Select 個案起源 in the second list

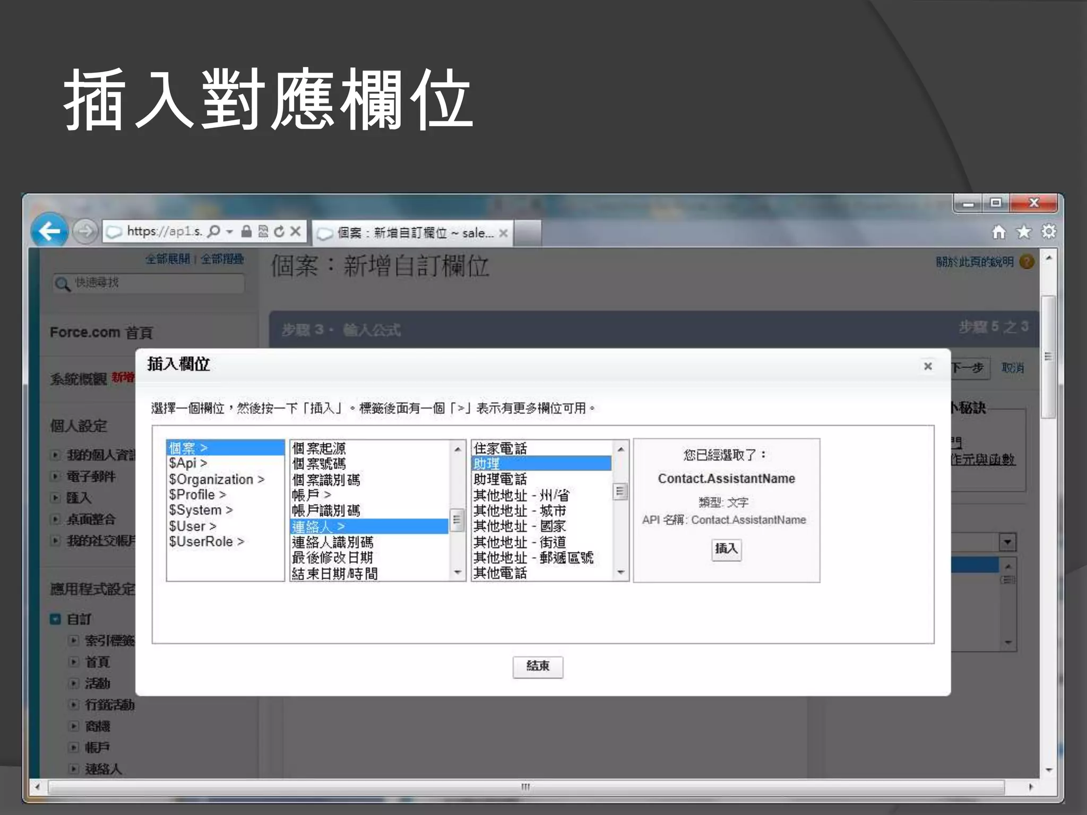(x=370, y=448)
